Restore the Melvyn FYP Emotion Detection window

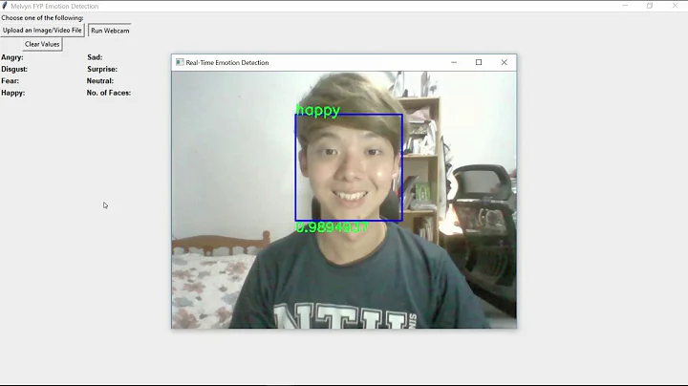[x=650, y=6]
